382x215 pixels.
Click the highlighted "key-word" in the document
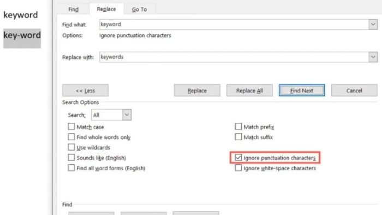point(22,35)
